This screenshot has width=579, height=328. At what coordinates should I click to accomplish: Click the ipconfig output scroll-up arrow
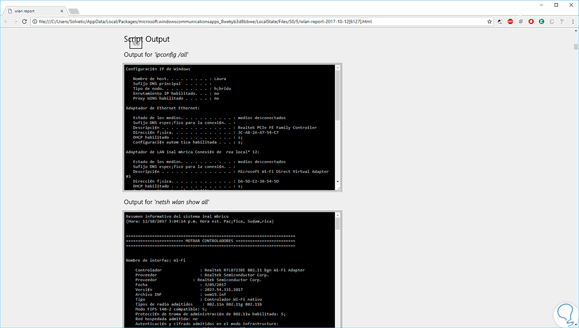coord(338,68)
